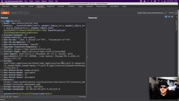The height and width of the screenshot is (101, 179).
Task: Jump to previous search match arrow
Action: click(x=8, y=97)
